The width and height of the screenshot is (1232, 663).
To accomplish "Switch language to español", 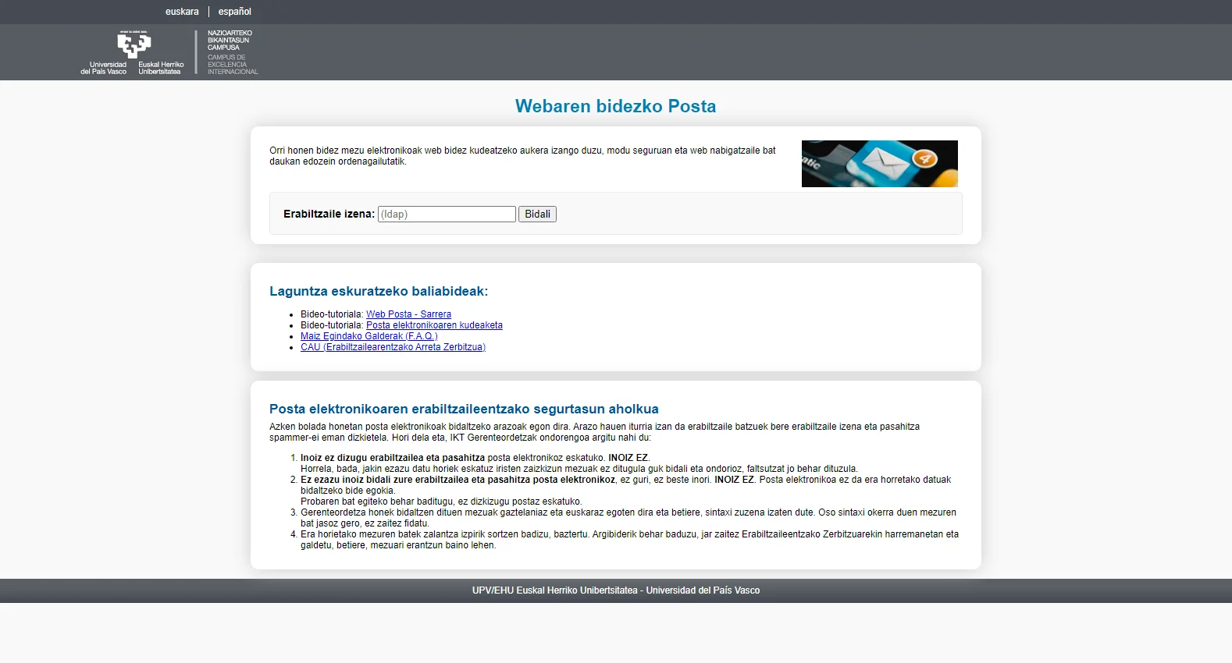I will pyautogui.click(x=234, y=12).
